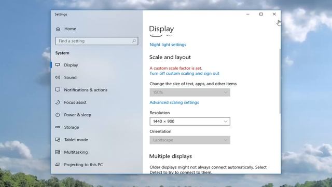This screenshot has height=187, width=332.
Task: Open the 150% scale dropdown
Action: pyautogui.click(x=190, y=92)
